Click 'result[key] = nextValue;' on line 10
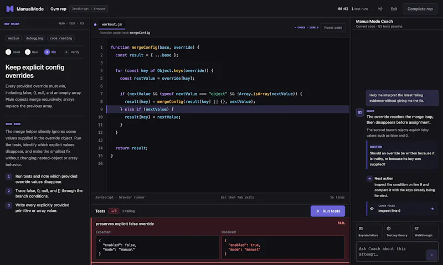This screenshot has height=265, width=443. 153,117
